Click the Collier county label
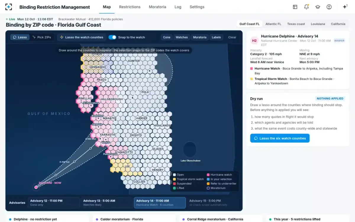355x222 pixels. 139,182
